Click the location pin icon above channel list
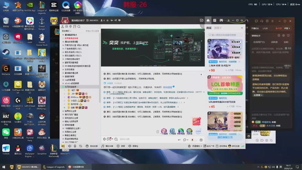The image size is (302, 170). click(x=71, y=26)
